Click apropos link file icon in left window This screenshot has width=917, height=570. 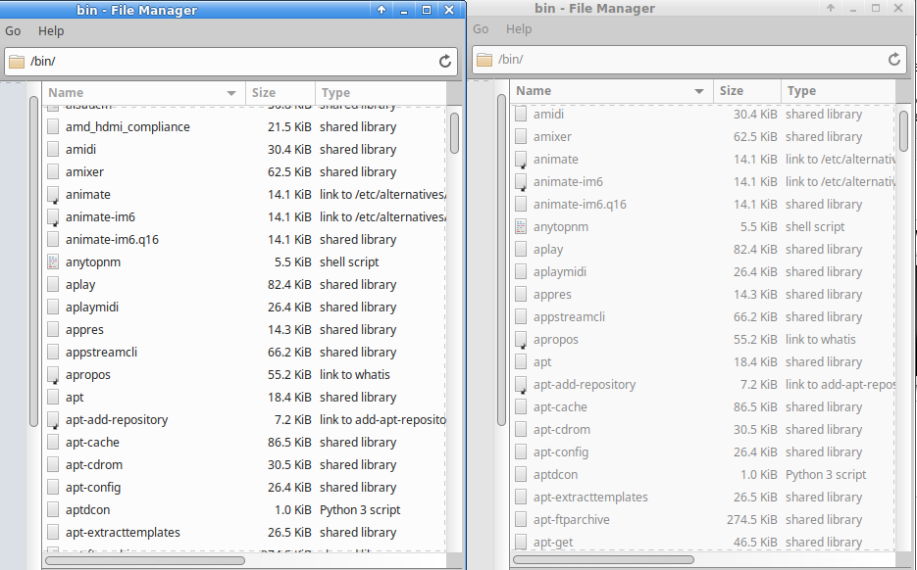coord(53,375)
